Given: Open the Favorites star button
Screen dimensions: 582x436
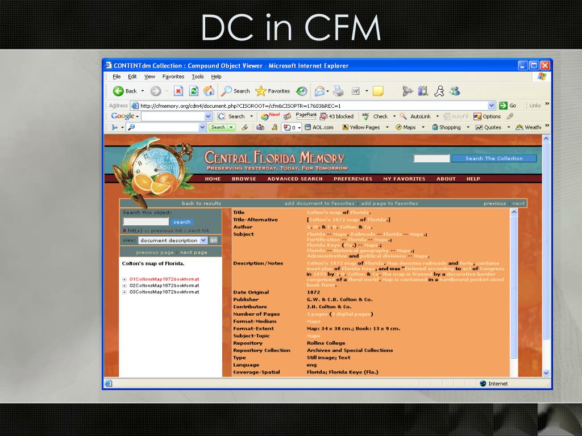Looking at the screenshot, I should pos(273,91).
